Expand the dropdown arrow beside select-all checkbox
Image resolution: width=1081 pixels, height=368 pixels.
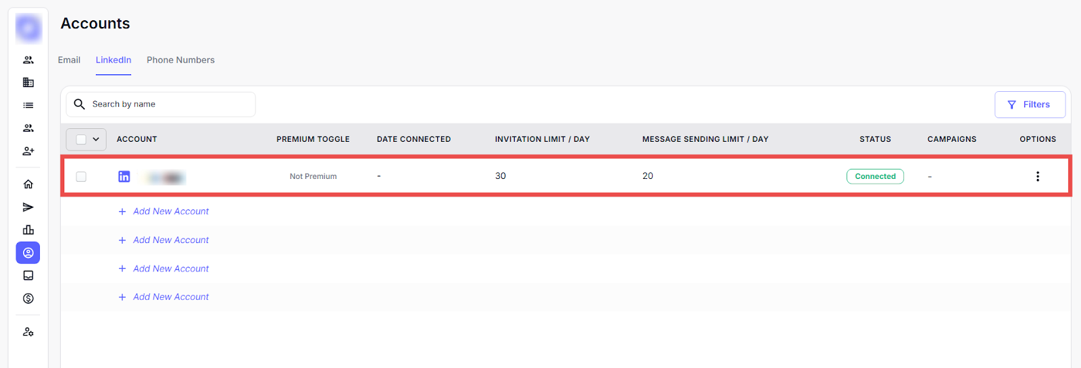(96, 139)
